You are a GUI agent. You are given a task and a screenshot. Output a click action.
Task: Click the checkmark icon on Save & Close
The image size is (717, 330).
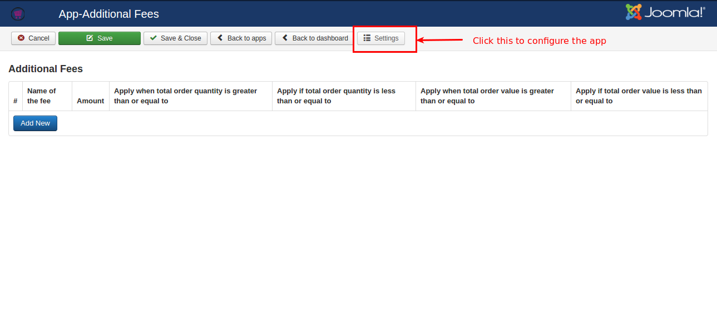(154, 38)
